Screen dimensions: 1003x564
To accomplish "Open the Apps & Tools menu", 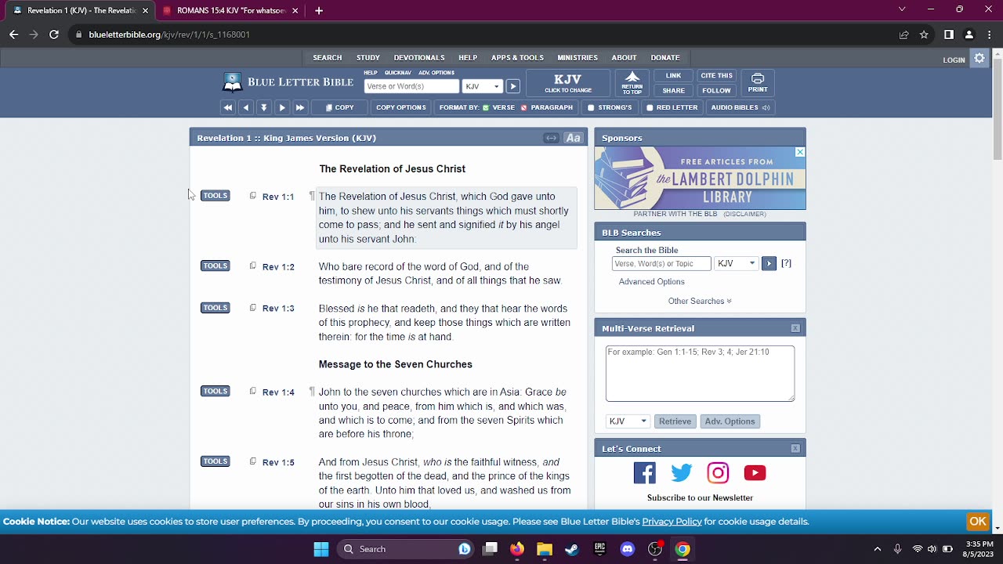I will [517, 58].
